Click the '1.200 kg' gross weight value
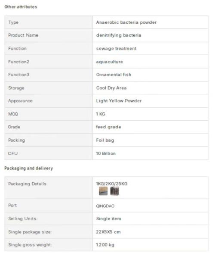The image size is (215, 256). 105,245
